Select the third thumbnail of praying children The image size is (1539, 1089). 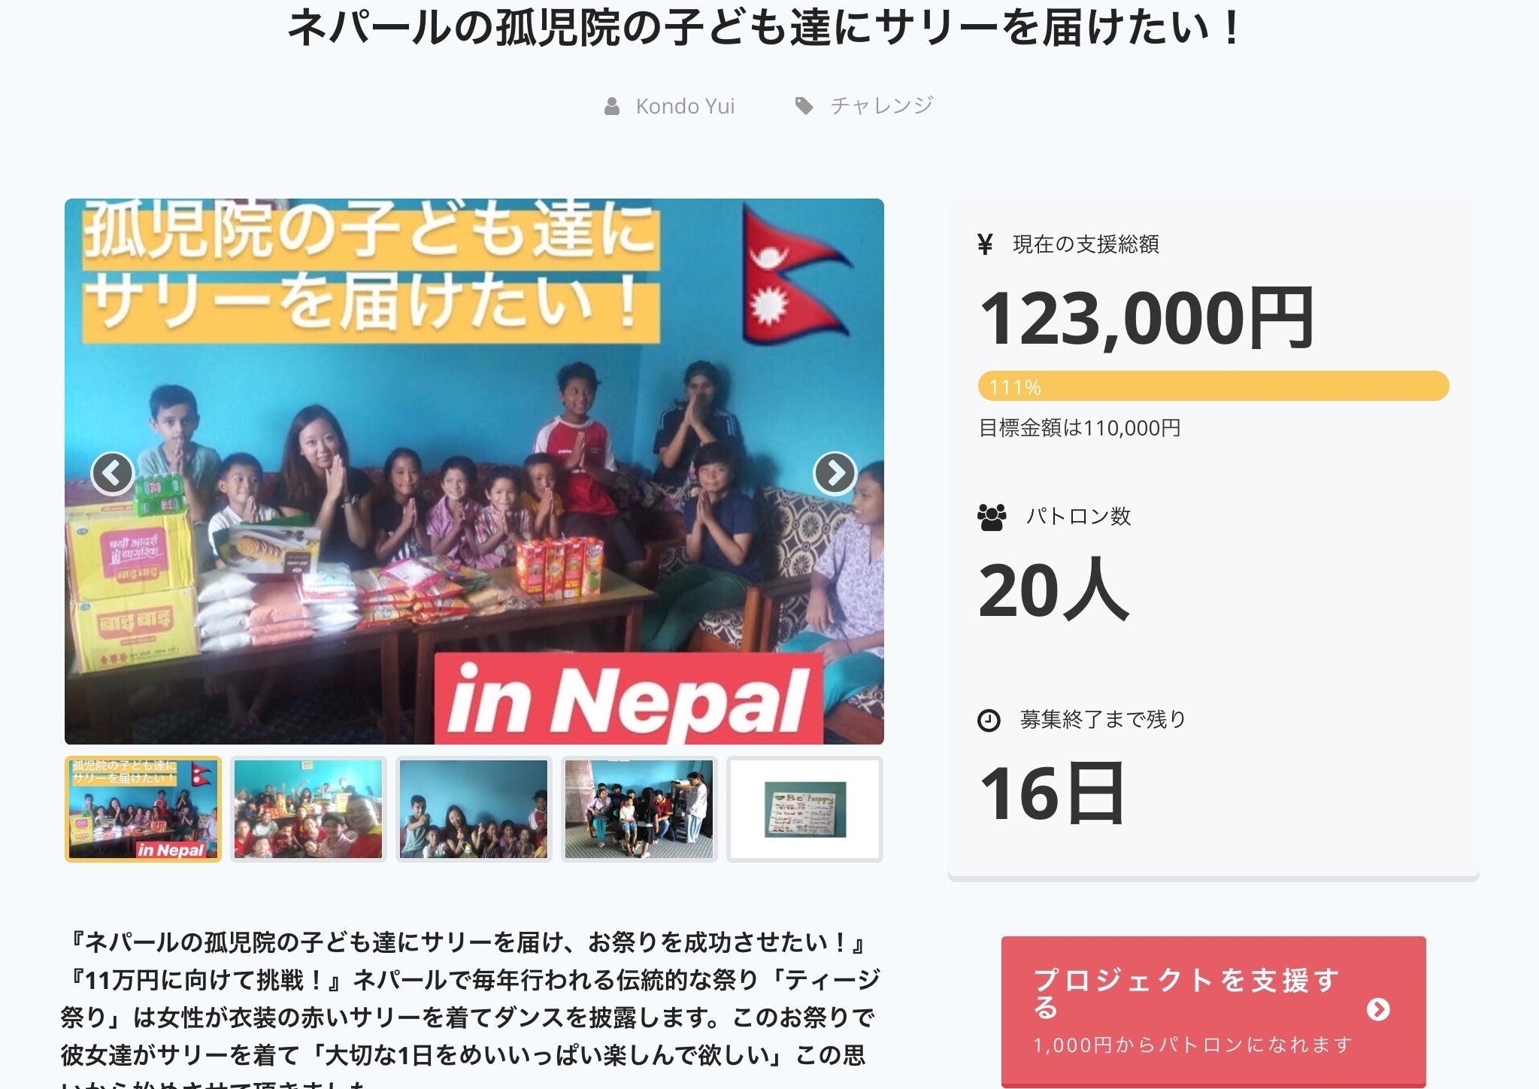coord(474,809)
